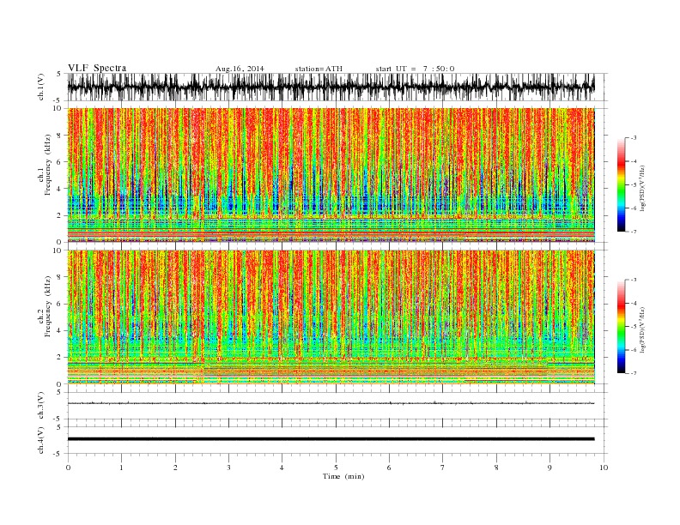Click the '-6' label on ch.2 colorbar

(634, 350)
